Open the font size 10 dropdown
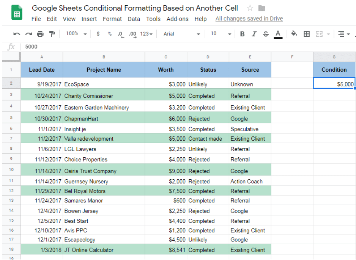 click(221, 34)
